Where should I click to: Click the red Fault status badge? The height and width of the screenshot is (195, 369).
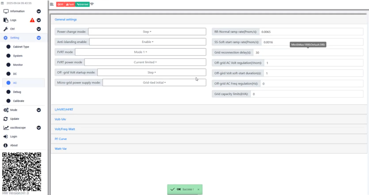click(70, 5)
